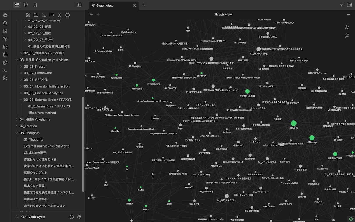Open the file search icon in the ribbon

click(5, 31)
